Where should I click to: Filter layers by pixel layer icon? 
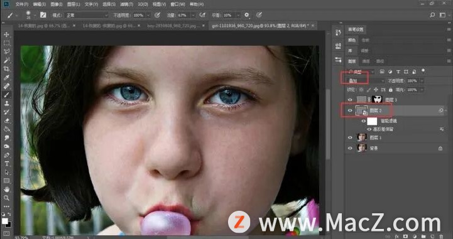[x=382, y=72]
